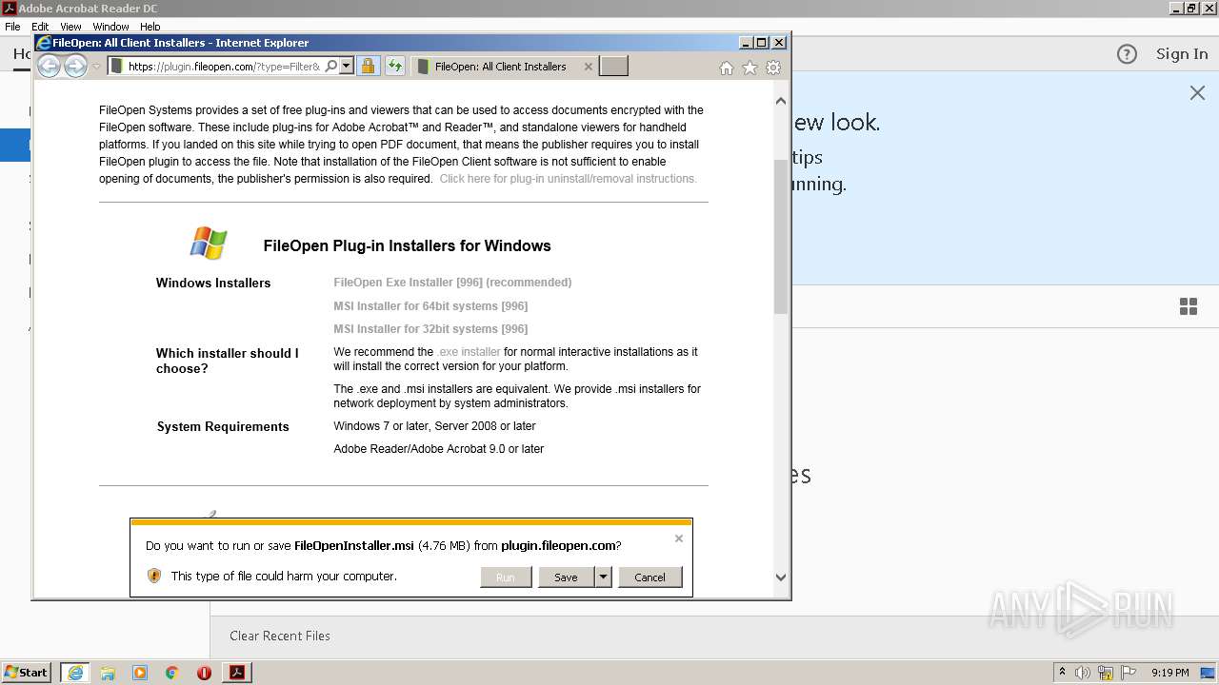Screen dimensions: 1219x685
Task: Click the Windows logo image
Action: click(209, 244)
